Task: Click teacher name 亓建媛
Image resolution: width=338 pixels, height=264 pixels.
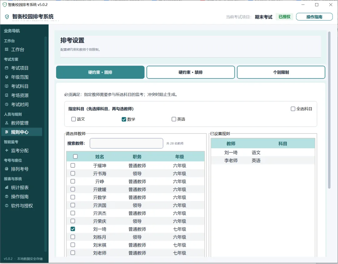Action: coord(100,189)
